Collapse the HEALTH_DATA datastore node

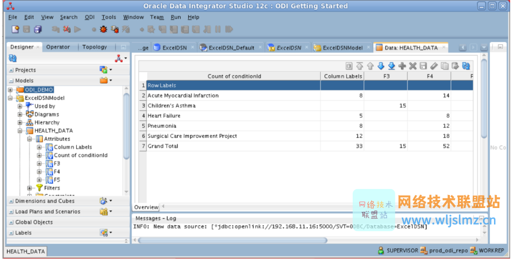point(20,130)
